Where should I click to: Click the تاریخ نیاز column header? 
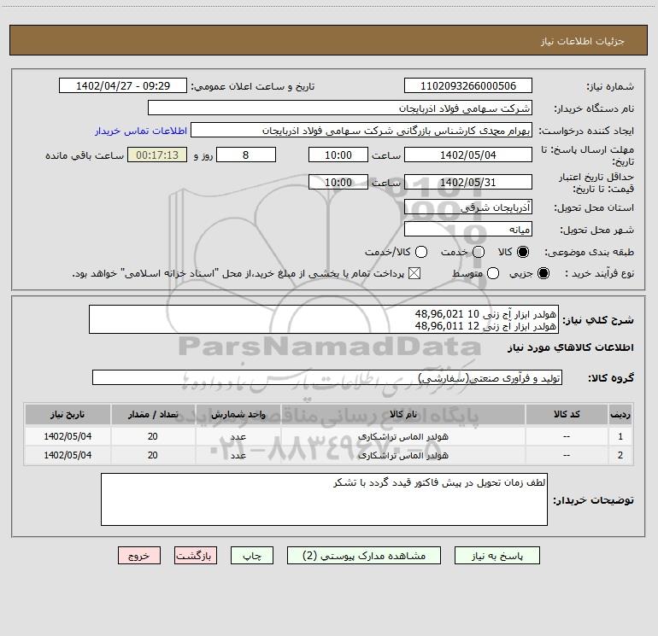click(68, 414)
